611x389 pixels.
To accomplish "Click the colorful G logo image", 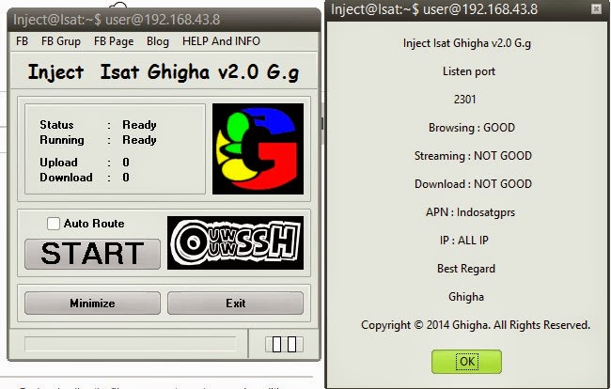I will tap(258, 148).
